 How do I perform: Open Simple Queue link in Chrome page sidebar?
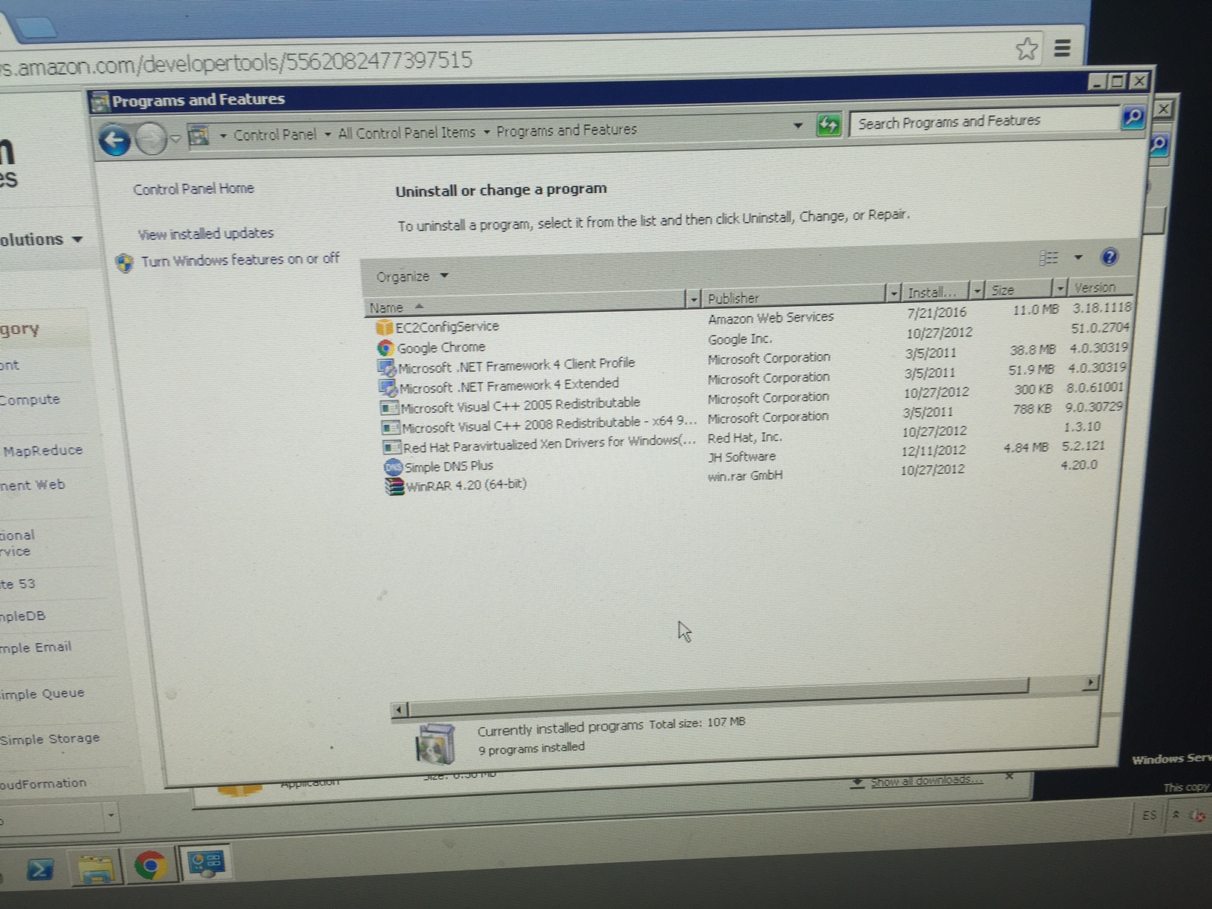click(42, 694)
